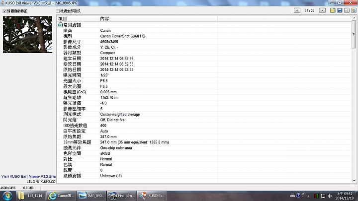Click the 項目 column header
358x201 pixels.
point(78,19)
